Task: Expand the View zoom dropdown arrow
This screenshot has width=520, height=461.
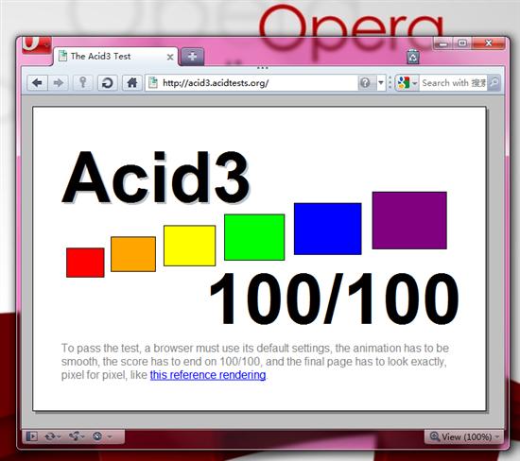Action: coord(497,437)
